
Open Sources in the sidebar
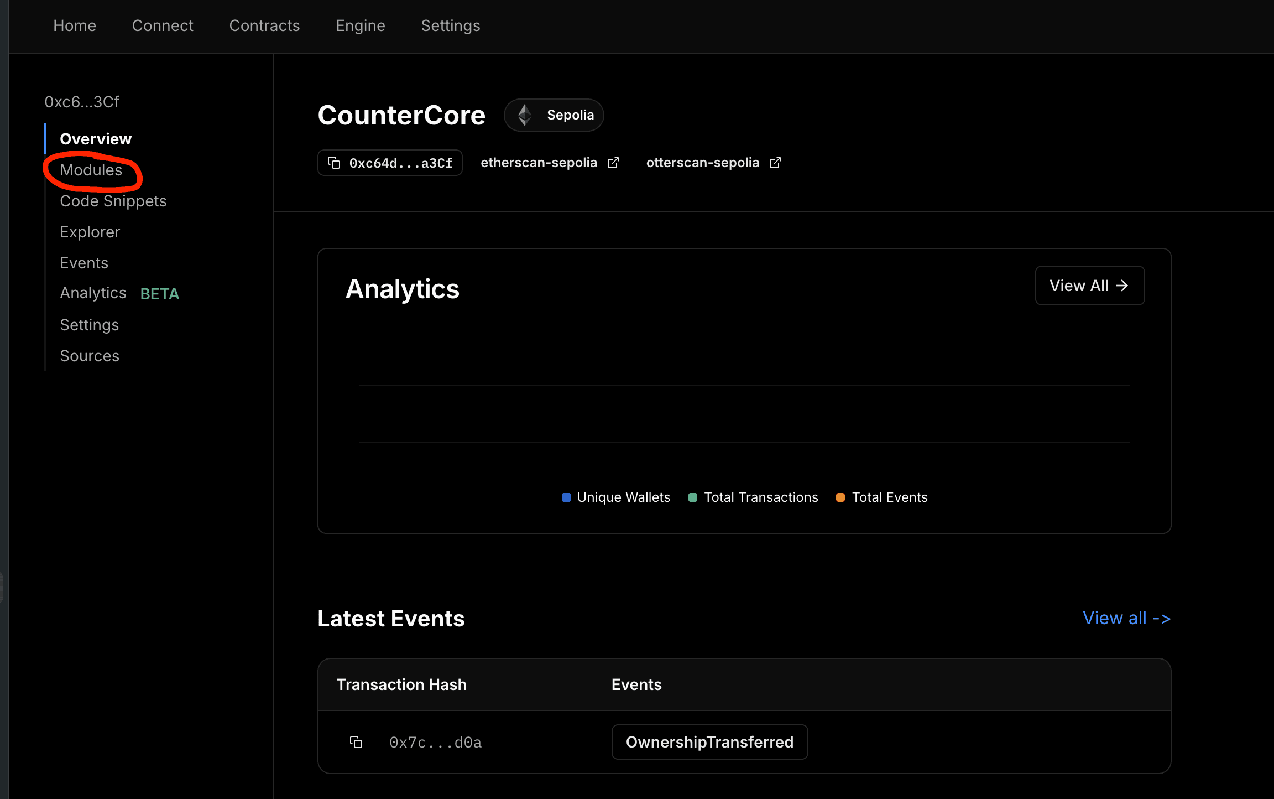coord(90,356)
